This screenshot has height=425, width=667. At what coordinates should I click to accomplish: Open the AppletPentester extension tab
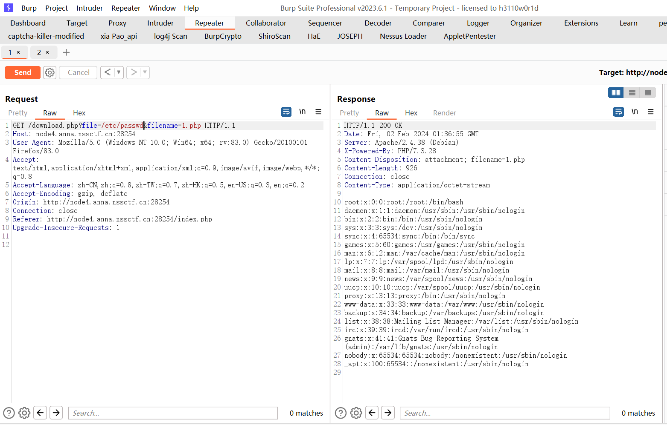point(470,36)
